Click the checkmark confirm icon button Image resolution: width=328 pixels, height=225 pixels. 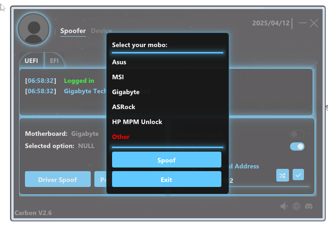(298, 175)
